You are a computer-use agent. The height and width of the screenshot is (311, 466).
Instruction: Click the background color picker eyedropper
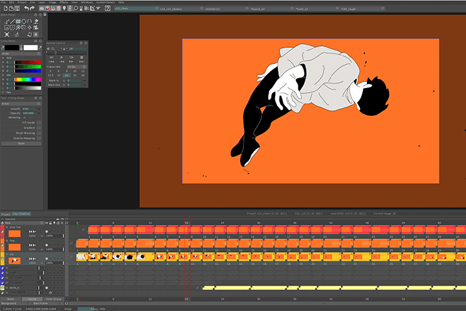click(40, 47)
